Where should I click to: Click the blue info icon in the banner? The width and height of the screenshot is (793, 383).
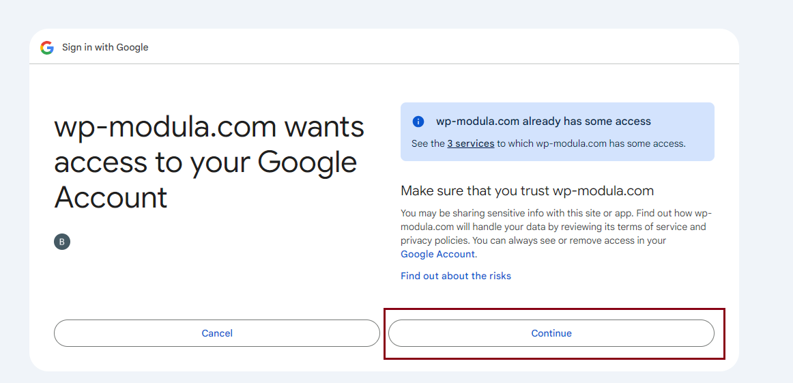(418, 122)
